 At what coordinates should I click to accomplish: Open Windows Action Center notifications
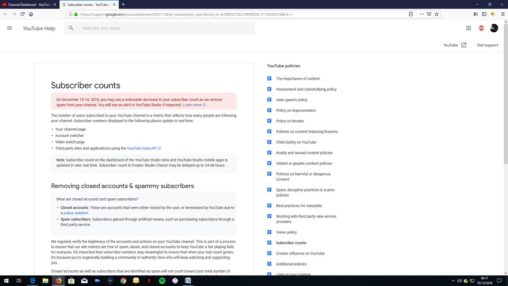pos(499,280)
